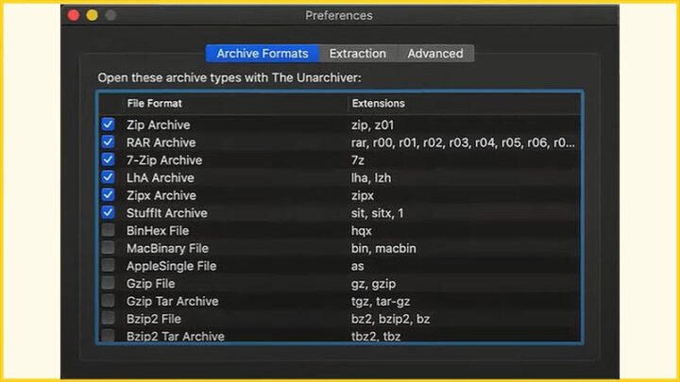This screenshot has width=680, height=382.
Task: Select the LhA Archive row label
Action: (160, 178)
